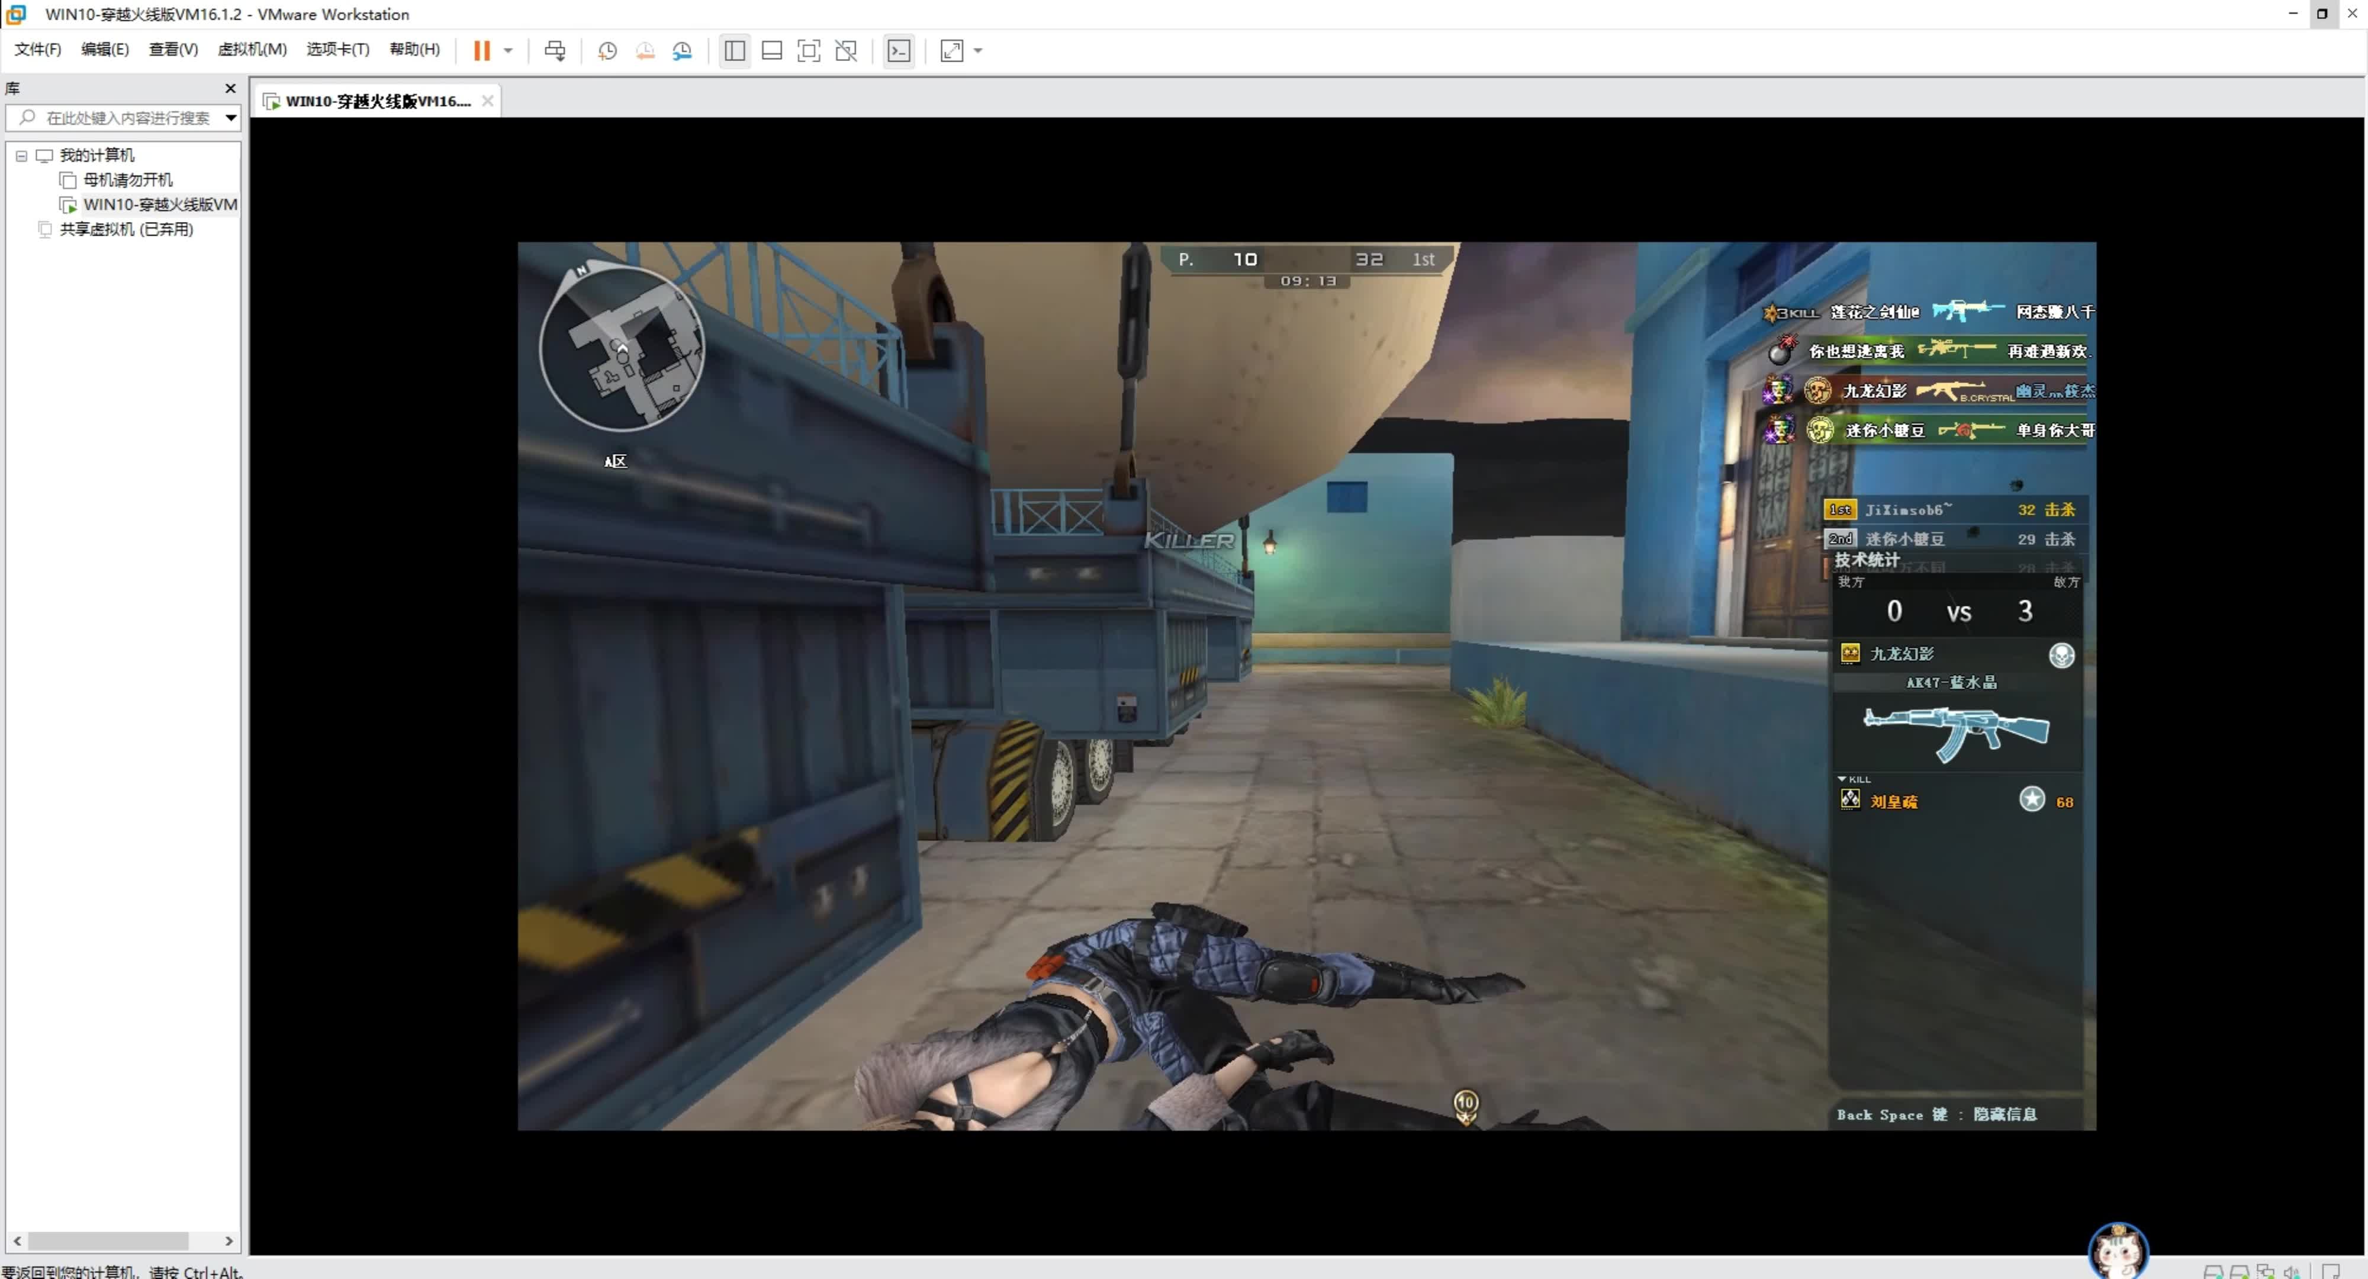
Task: Open the power options dropdown arrow
Action: click(507, 50)
